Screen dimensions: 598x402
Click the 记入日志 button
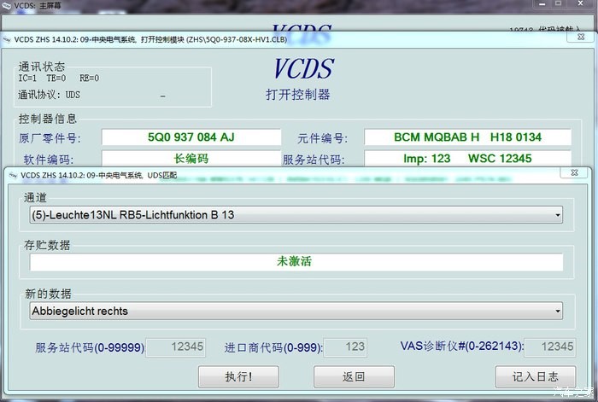[536, 377]
